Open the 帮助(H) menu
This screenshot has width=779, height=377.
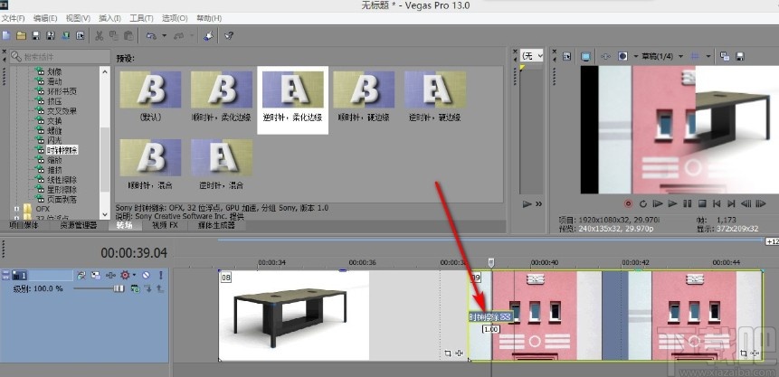pyautogui.click(x=209, y=18)
